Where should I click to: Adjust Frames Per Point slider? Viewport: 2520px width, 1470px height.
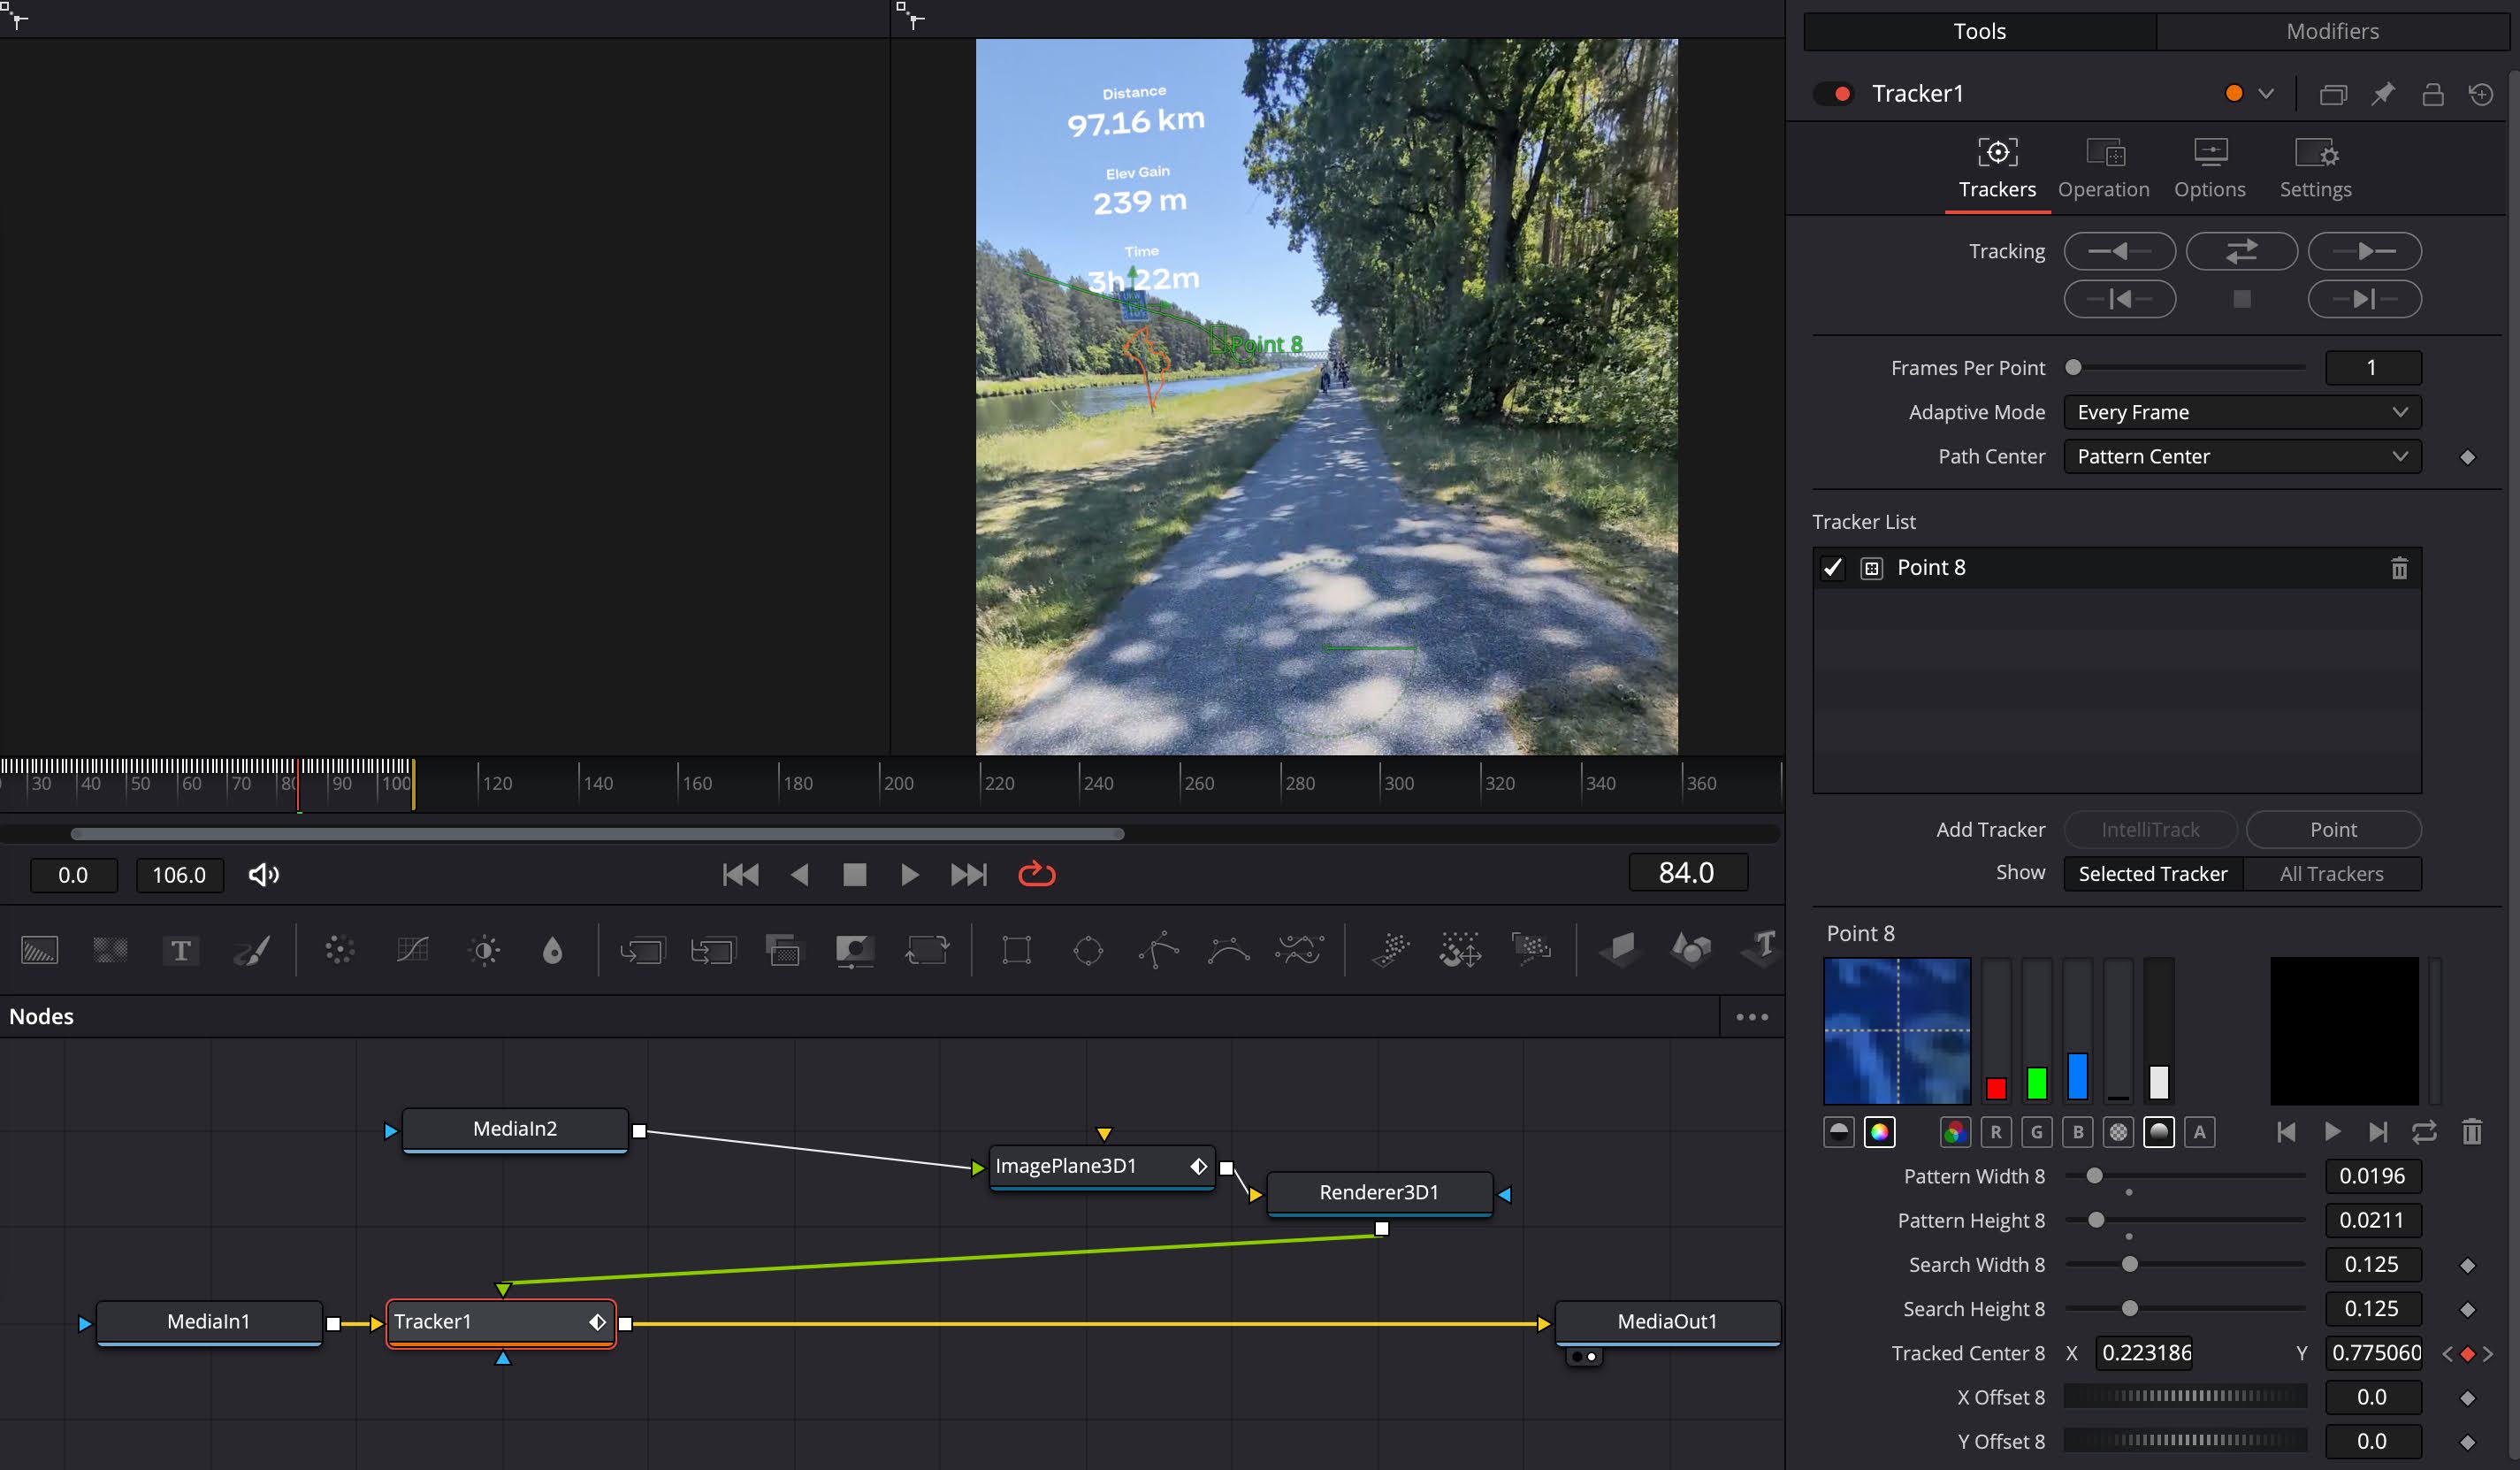coord(2074,368)
